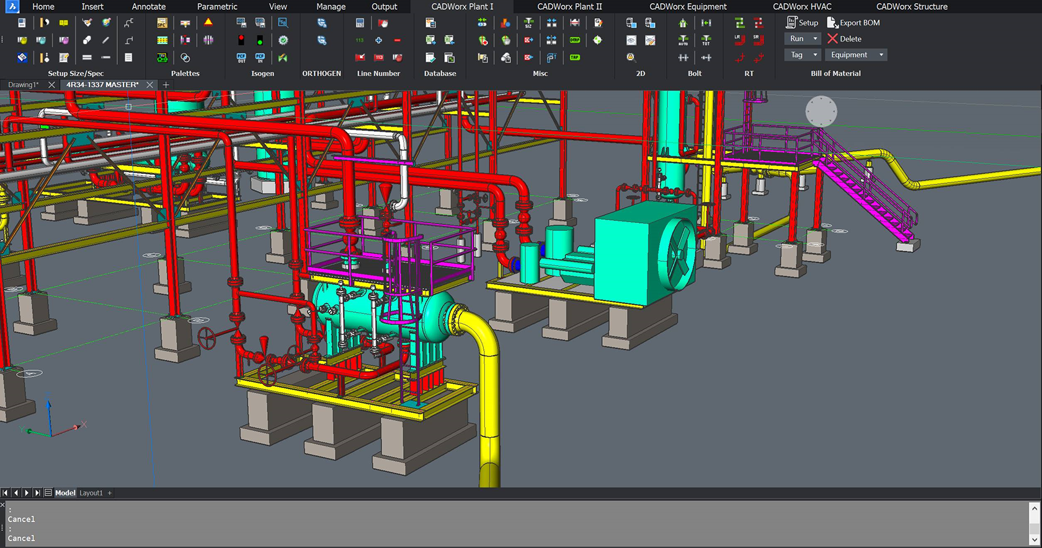Click the gray view navigation disc
Image resolution: width=1042 pixels, height=548 pixels.
click(x=821, y=111)
